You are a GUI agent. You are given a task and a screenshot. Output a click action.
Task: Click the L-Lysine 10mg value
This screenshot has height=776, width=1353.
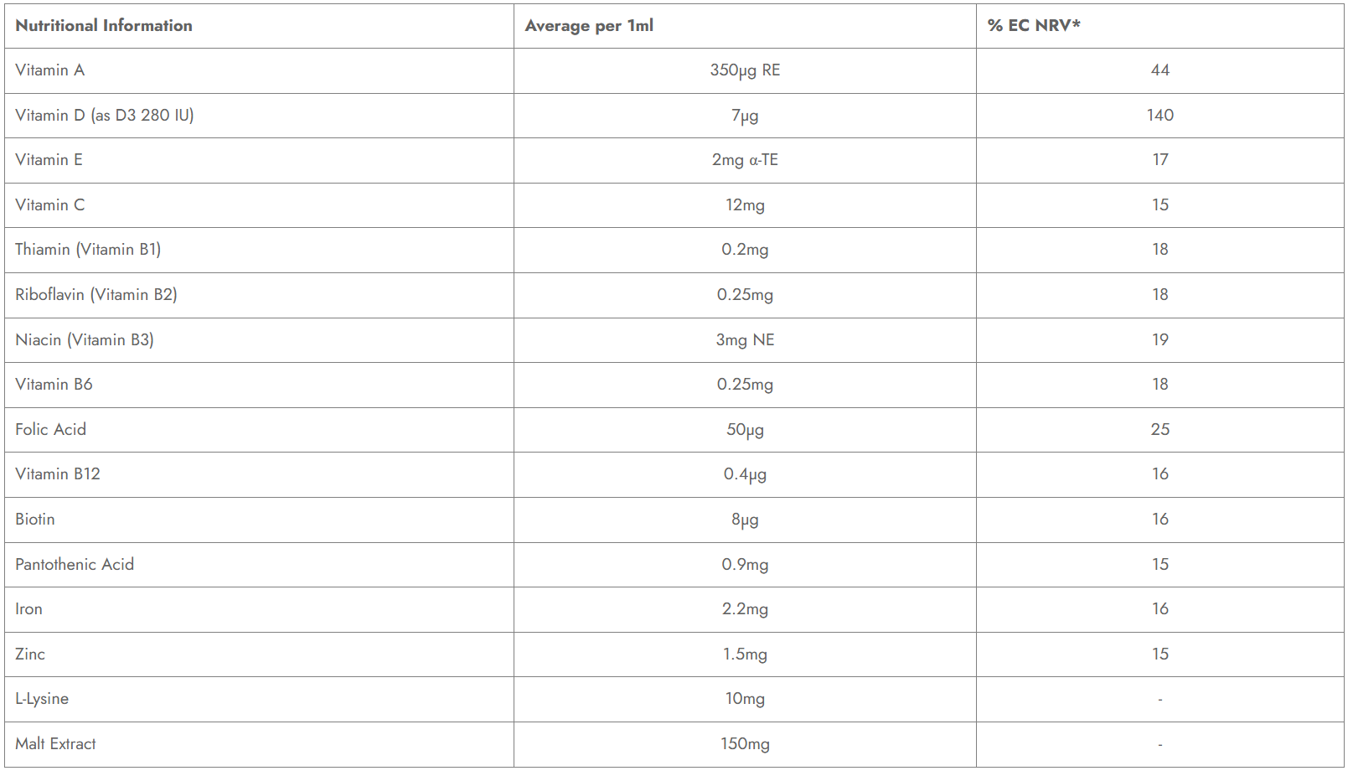pos(745,699)
